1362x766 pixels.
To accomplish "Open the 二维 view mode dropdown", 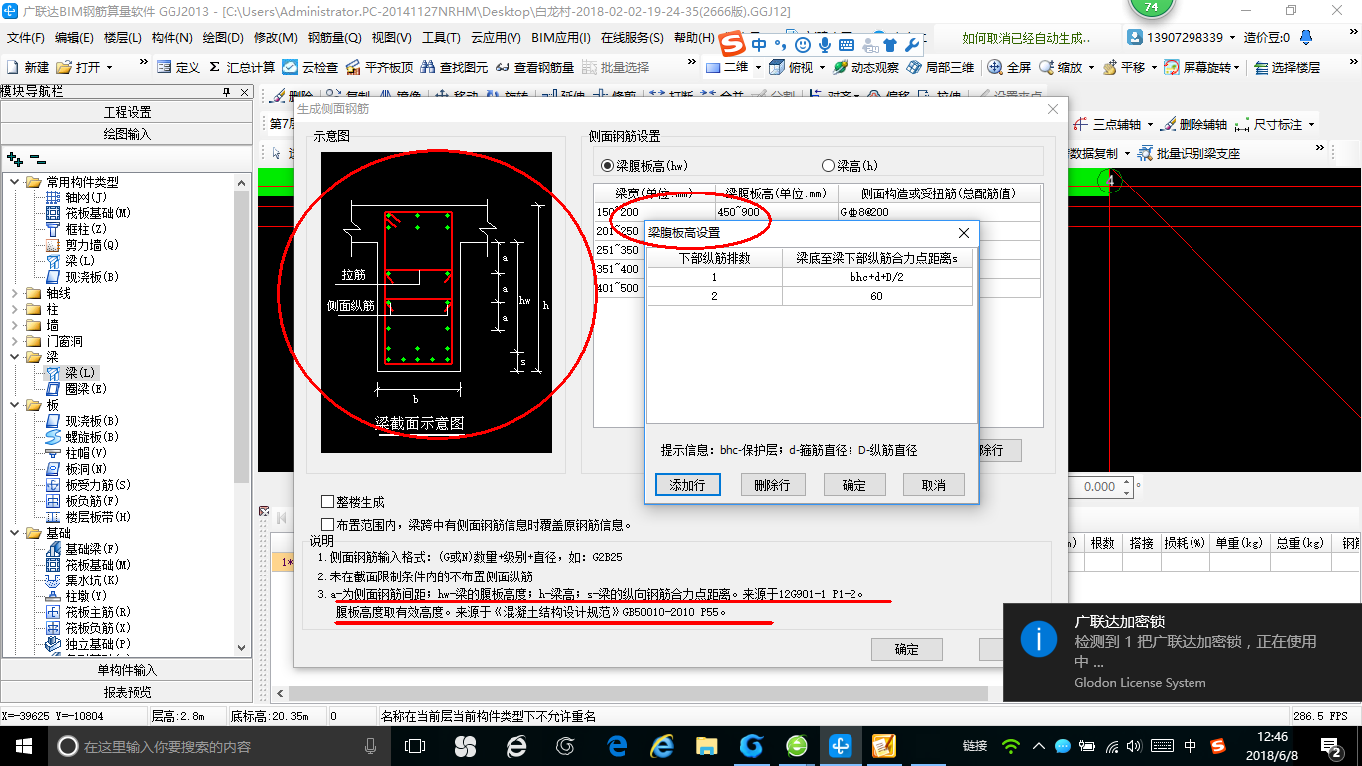I will [758, 67].
